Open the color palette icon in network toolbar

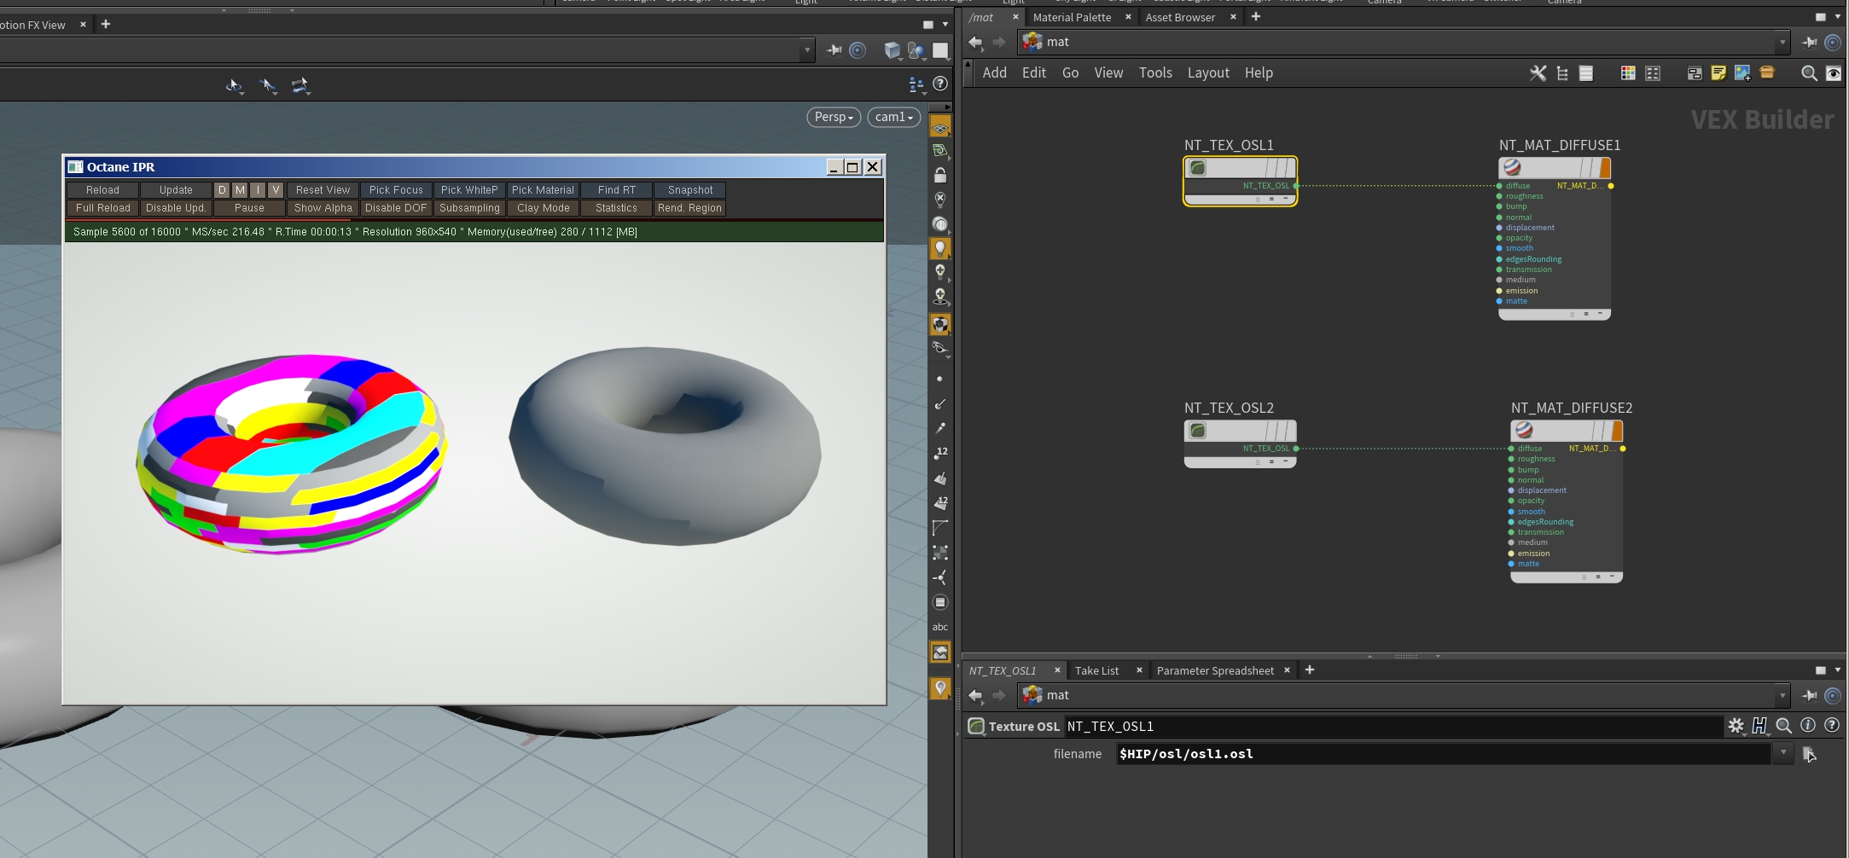[x=1627, y=73]
